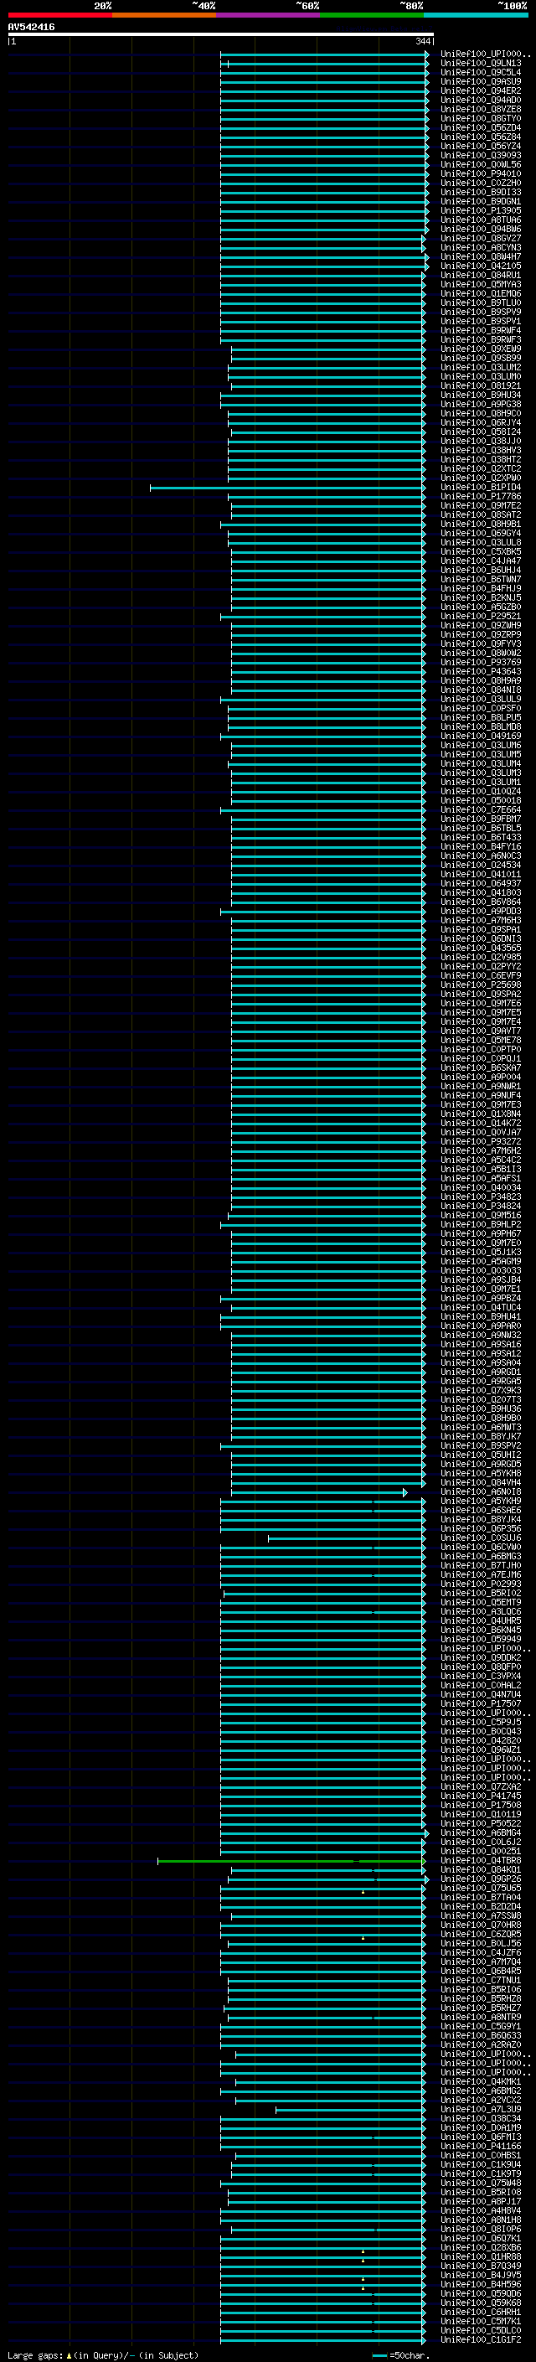
Task: Click the cyan ~100% identity color band
Action: [x=477, y=15]
